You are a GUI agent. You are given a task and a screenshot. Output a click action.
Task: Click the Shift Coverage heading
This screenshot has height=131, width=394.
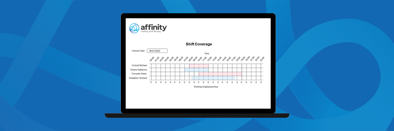point(199,44)
